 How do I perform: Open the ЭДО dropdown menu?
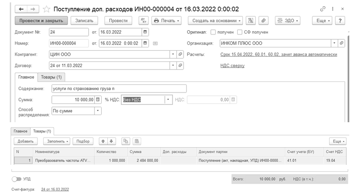[x=287, y=21]
